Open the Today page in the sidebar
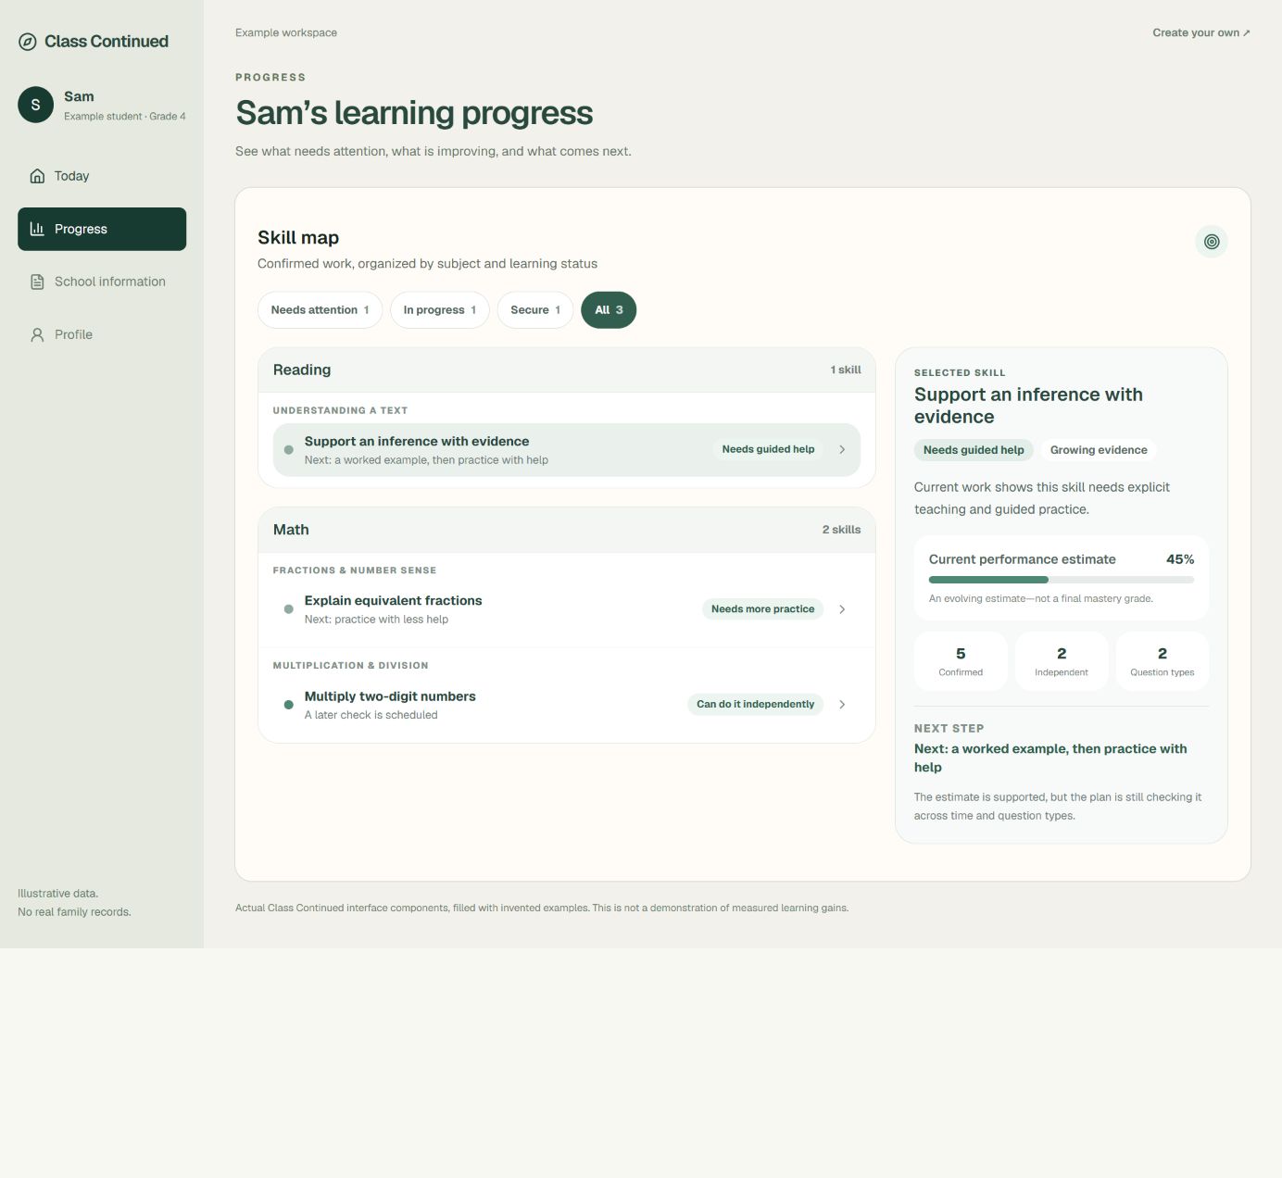The height and width of the screenshot is (1178, 1282). tap(102, 176)
